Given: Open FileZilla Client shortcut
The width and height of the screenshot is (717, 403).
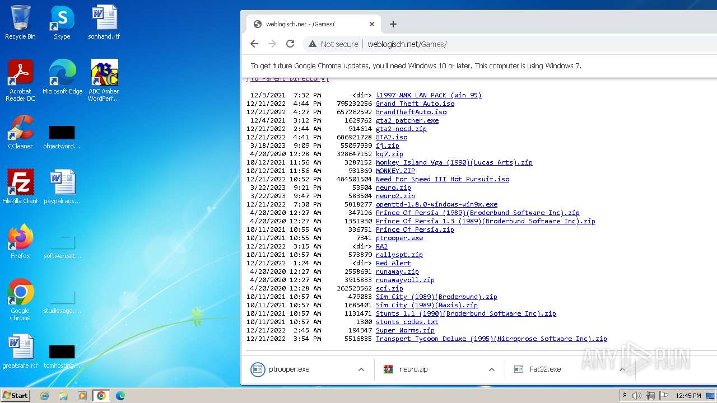Looking at the screenshot, I should click(x=20, y=186).
